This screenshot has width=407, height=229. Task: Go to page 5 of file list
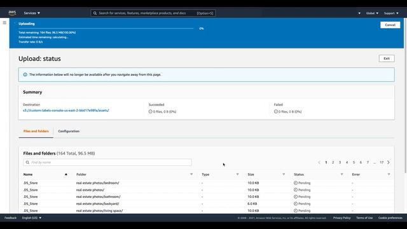354,162
